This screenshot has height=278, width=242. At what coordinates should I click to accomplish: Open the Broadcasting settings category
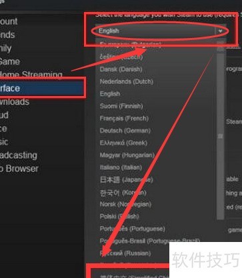pos(19,155)
